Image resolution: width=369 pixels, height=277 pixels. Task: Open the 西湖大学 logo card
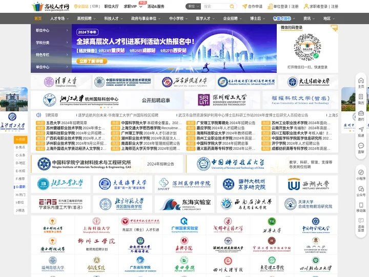[308, 184]
